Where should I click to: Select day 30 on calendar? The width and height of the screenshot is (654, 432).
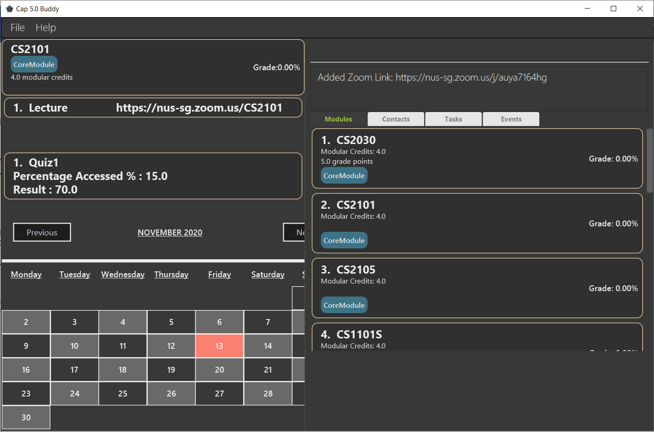(x=26, y=417)
